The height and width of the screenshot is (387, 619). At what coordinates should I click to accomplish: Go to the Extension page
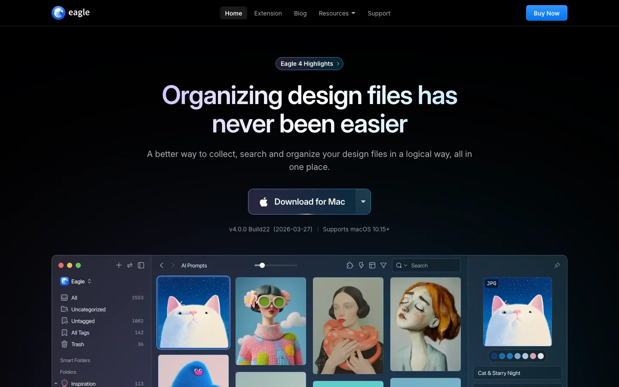[x=268, y=13]
